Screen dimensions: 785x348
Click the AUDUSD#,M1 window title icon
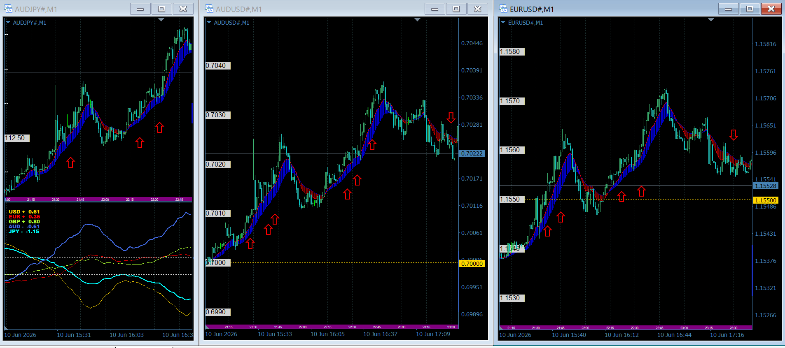209,9
